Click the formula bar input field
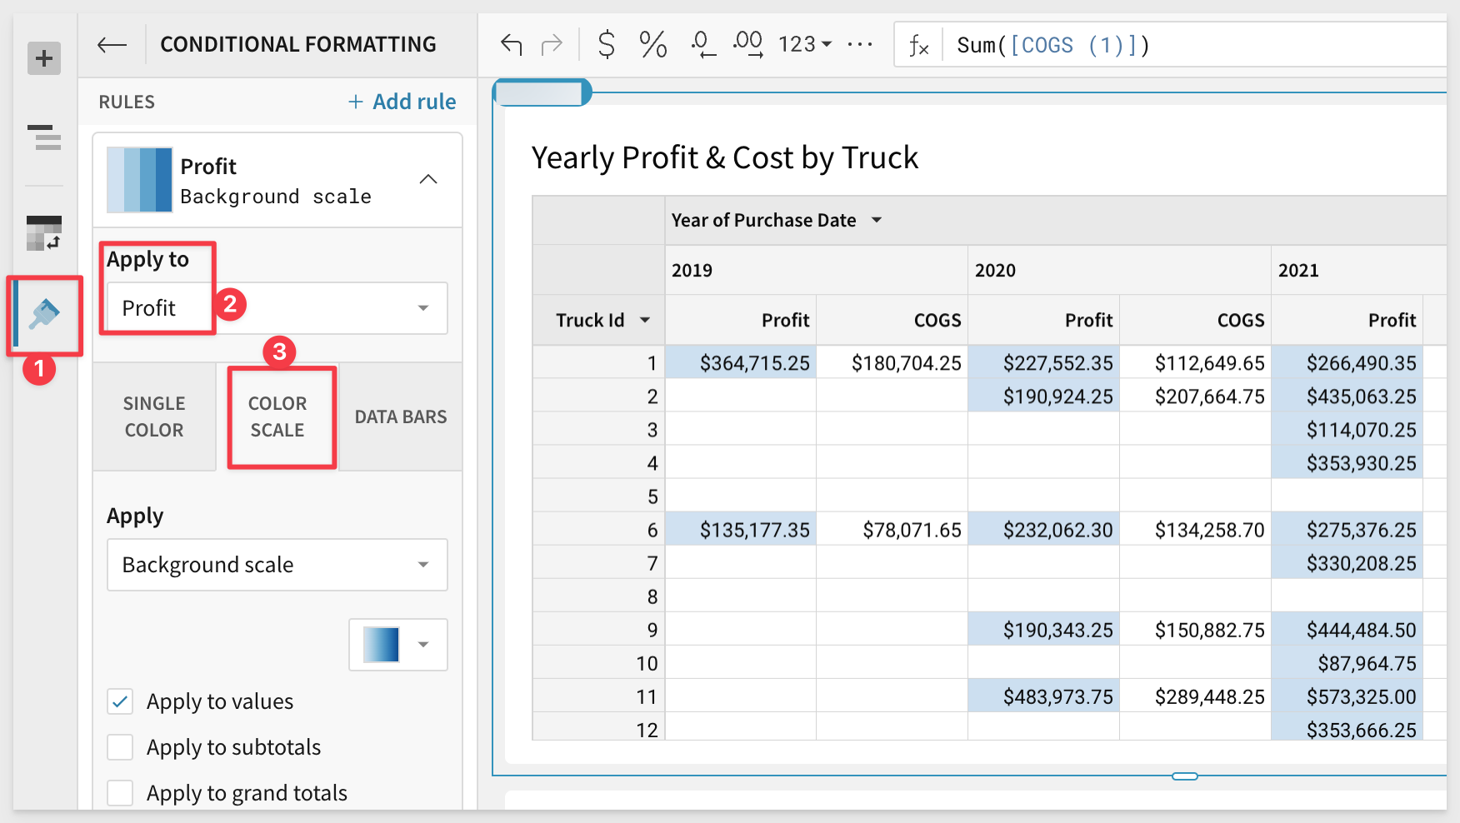Viewport: 1460px width, 823px height. [1192, 45]
